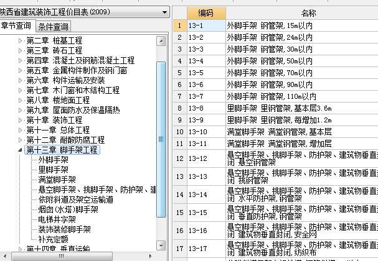Image resolution: width=378 pixels, height=261 pixels.
Task: Select 满堂脚手架 tree item
Action: point(57,180)
